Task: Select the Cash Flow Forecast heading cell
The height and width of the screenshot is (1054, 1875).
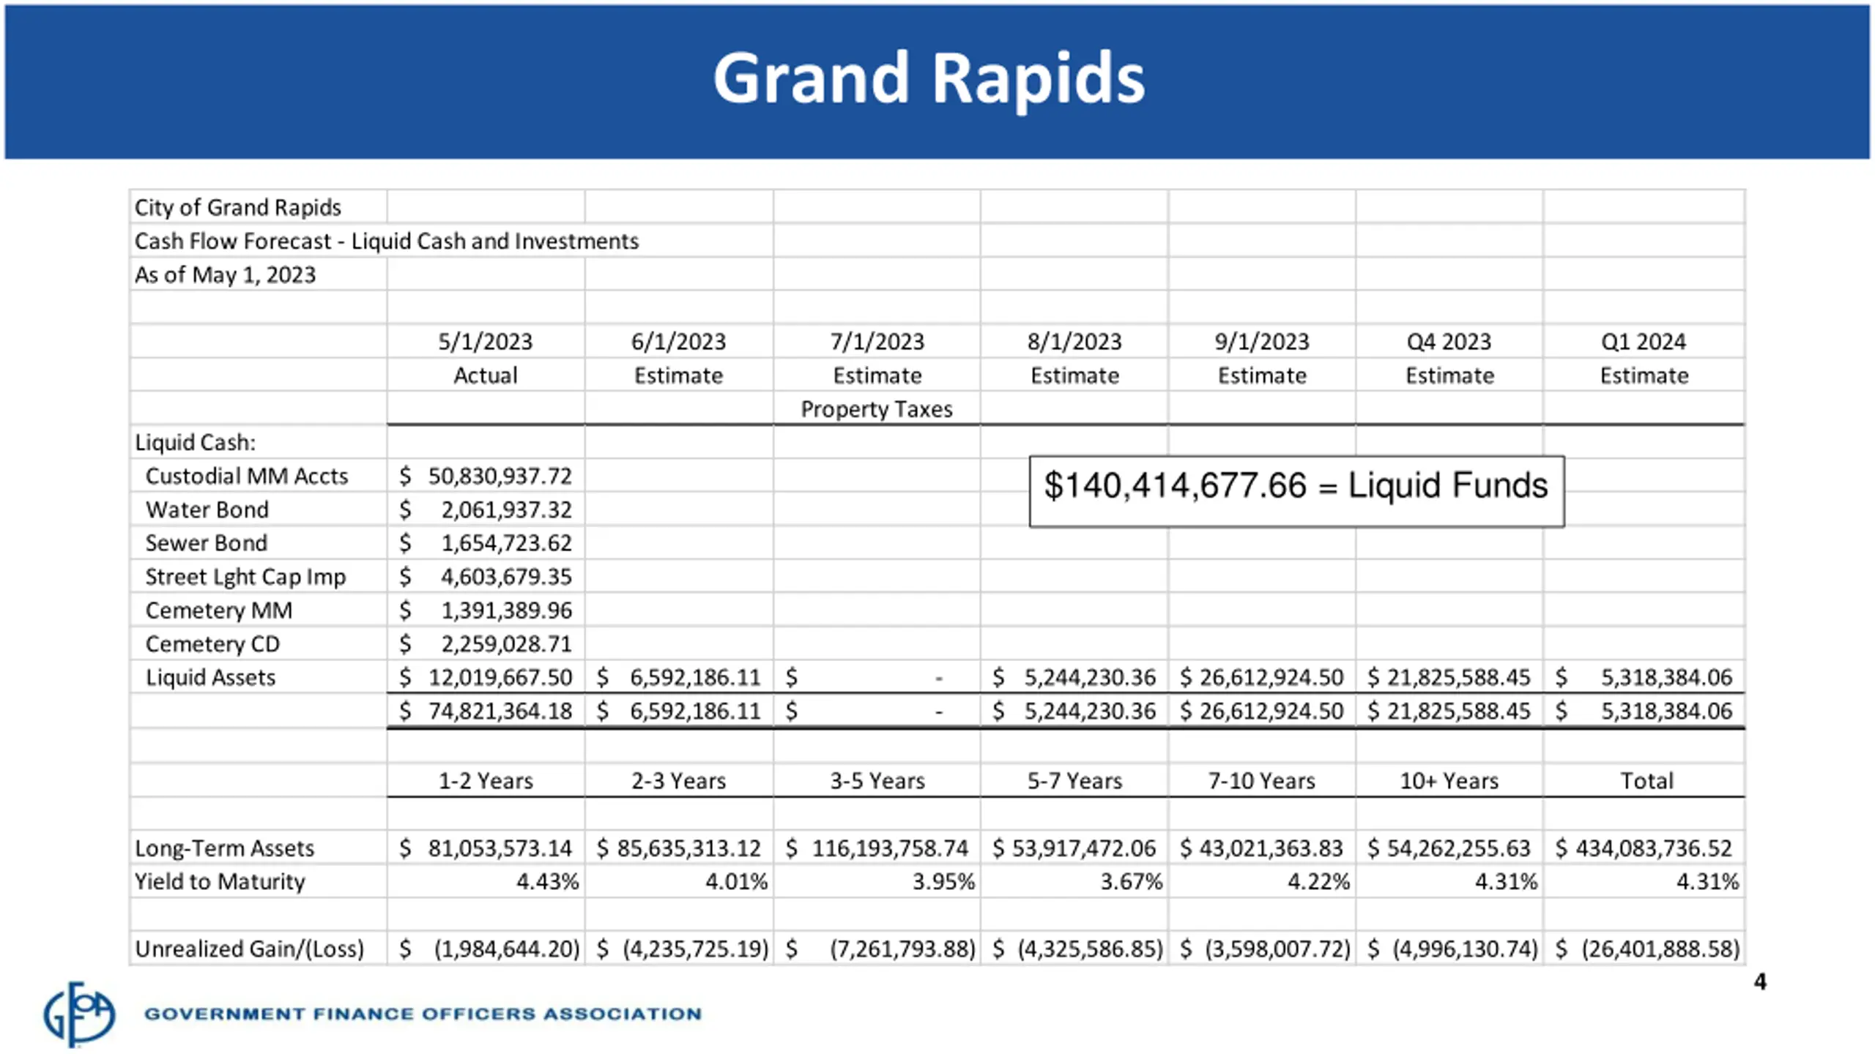Action: (x=386, y=241)
